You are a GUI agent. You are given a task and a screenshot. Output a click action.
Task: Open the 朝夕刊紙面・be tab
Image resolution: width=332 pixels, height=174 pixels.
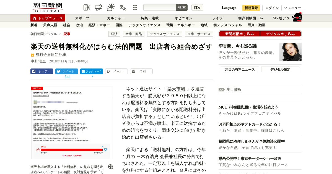[x=251, y=18]
